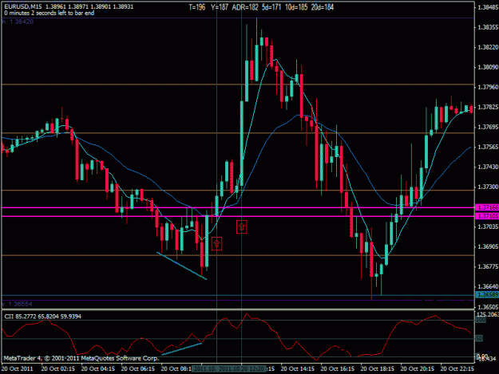Select the upper red up-arrow signal near 1.37035
499x374 pixels.
pyautogui.click(x=242, y=227)
